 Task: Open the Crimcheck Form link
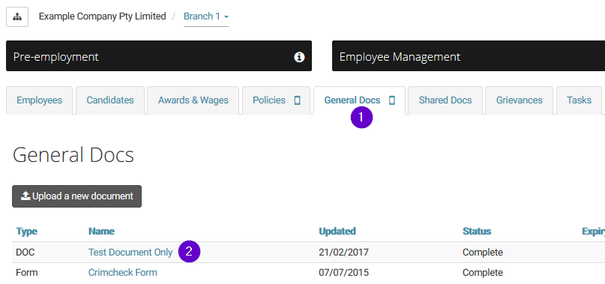pyautogui.click(x=123, y=273)
